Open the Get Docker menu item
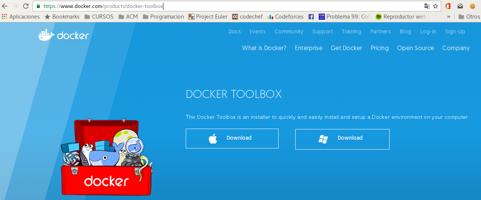 click(346, 48)
